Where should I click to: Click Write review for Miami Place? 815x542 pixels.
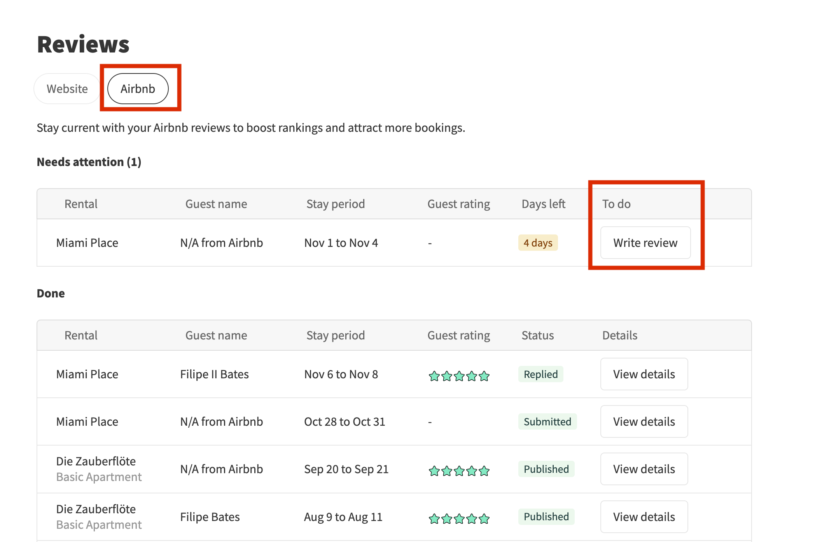click(645, 243)
